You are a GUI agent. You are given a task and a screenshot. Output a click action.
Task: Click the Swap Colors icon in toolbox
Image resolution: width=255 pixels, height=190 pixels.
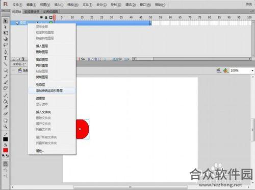(x=7, y=156)
